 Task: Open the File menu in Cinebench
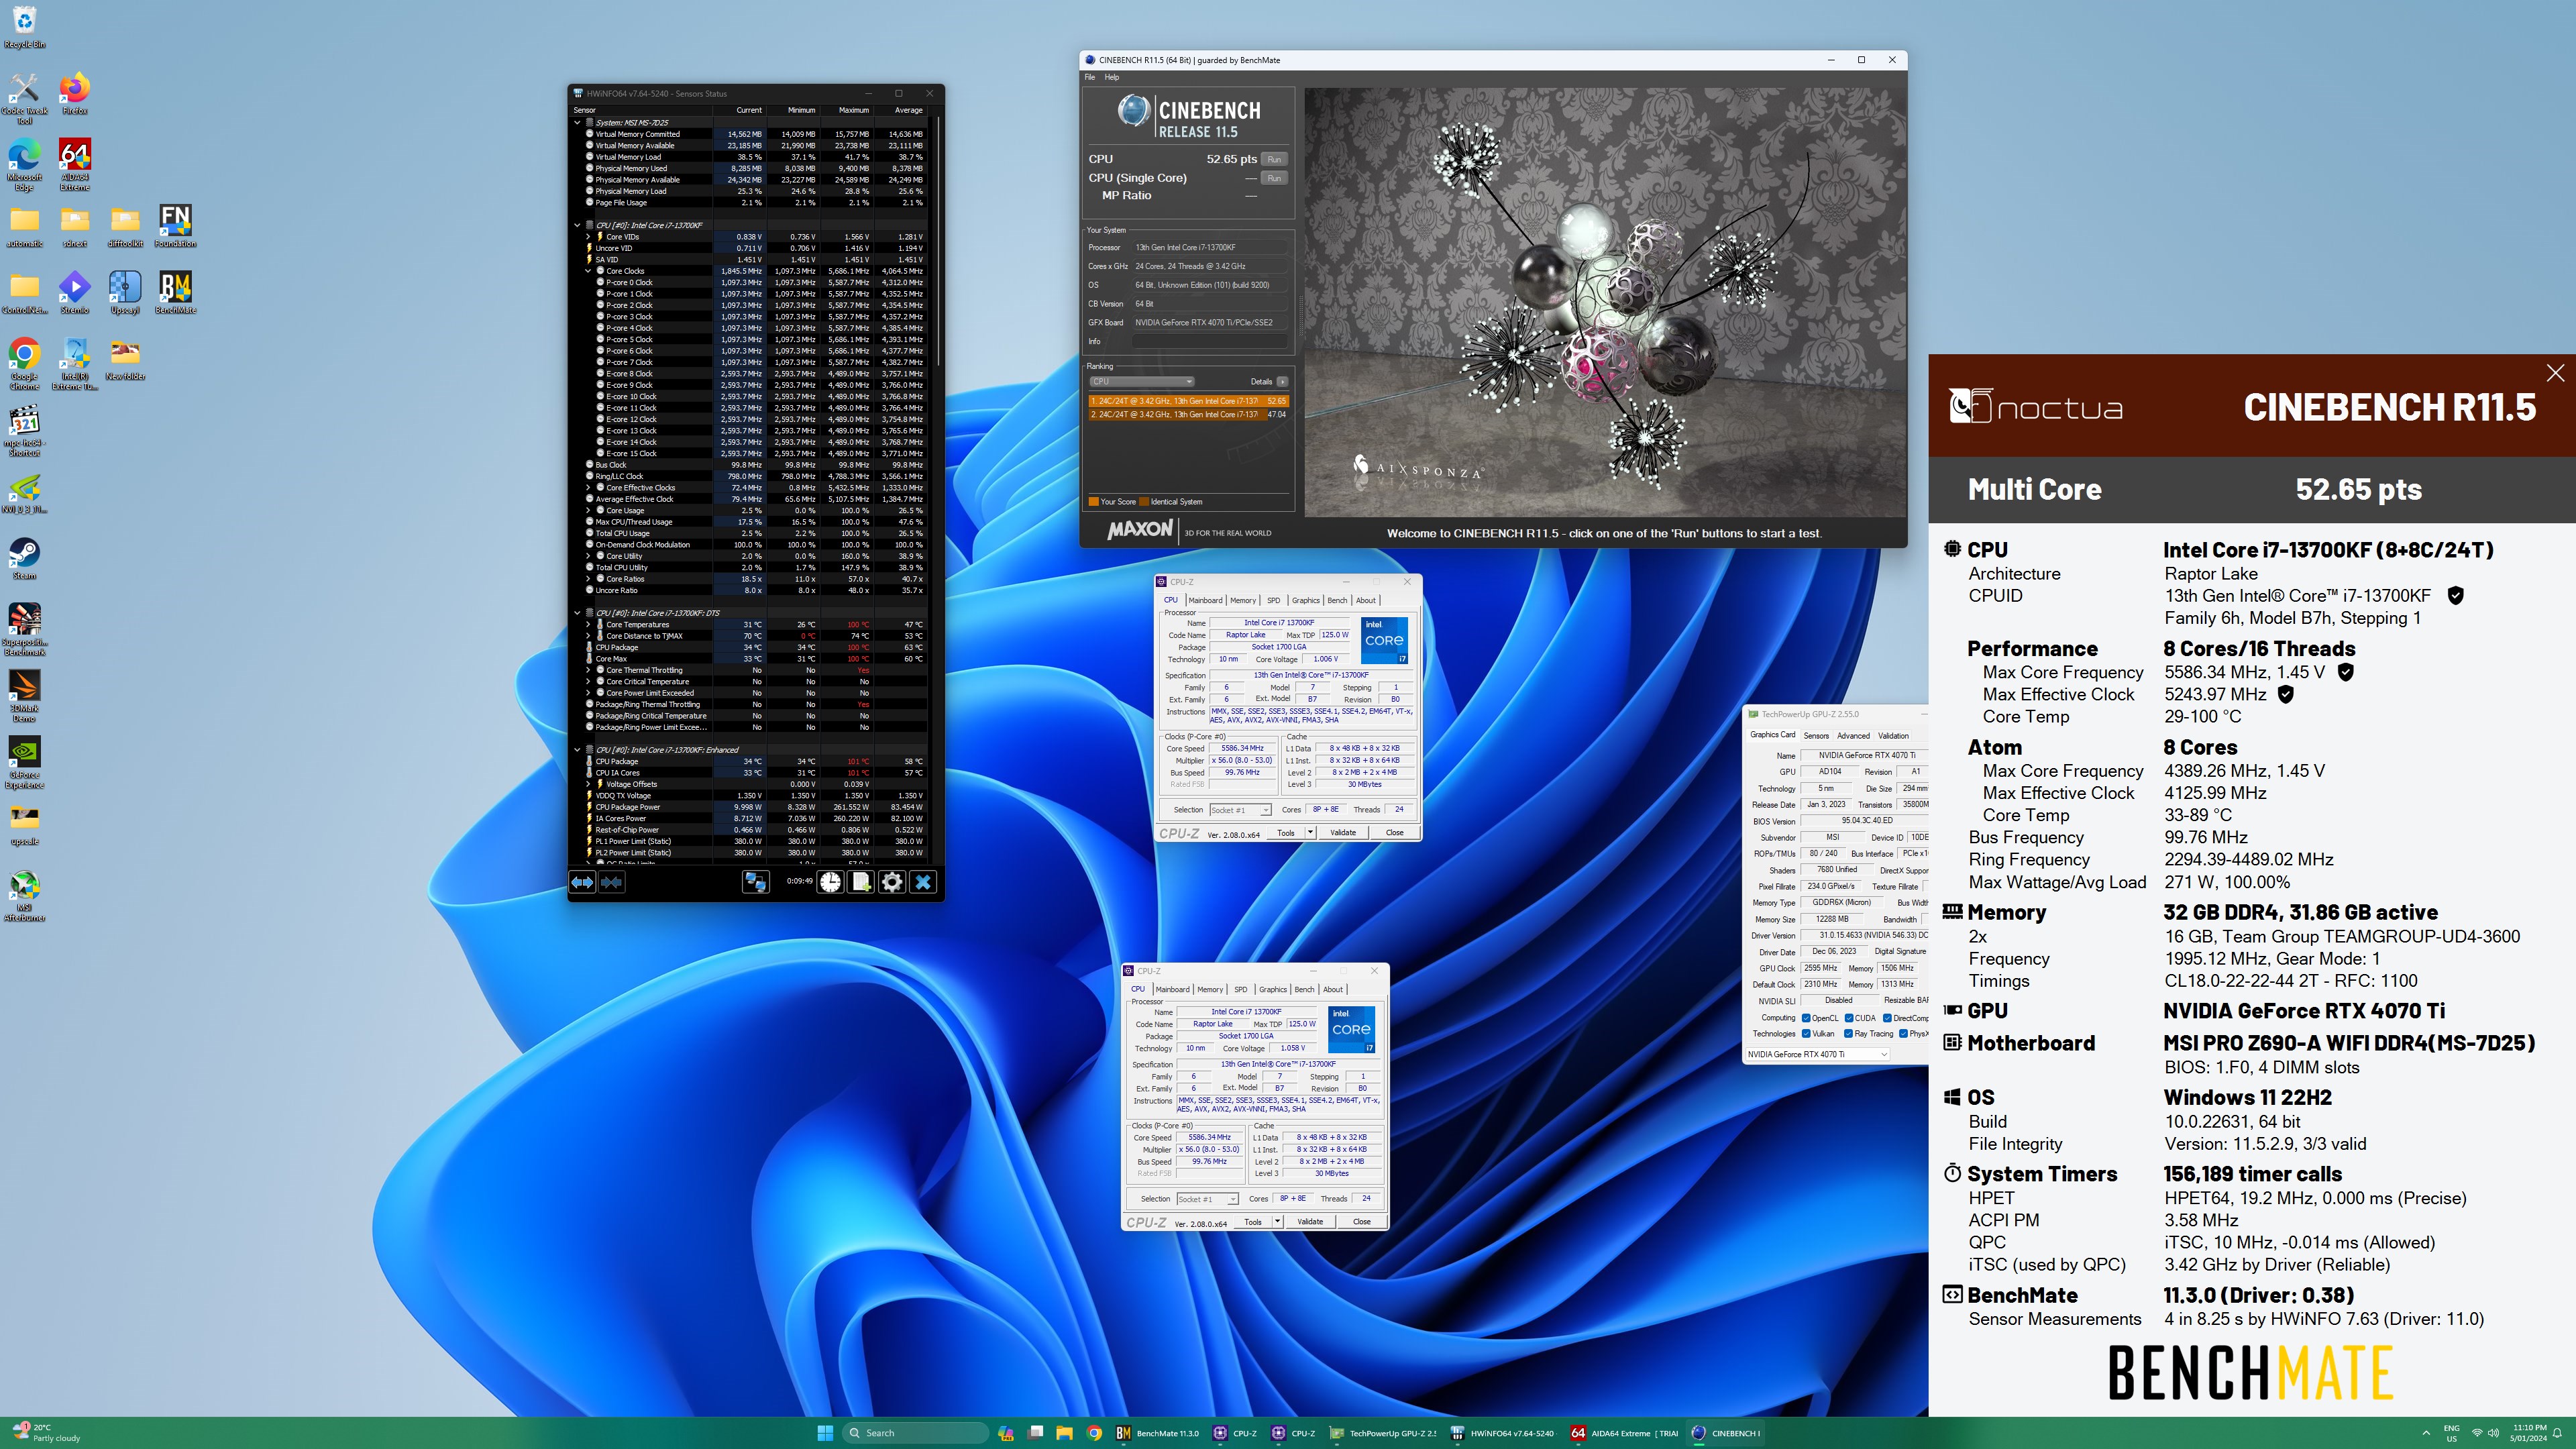coord(1089,77)
